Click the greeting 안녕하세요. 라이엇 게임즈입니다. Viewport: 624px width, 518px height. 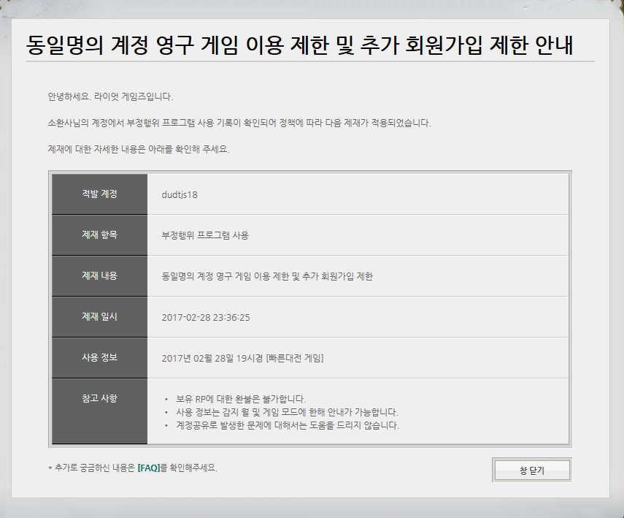pos(110,97)
